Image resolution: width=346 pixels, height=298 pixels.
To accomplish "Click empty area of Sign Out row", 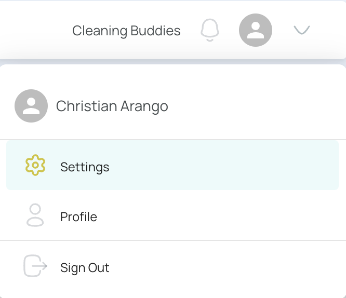I will (221, 266).
